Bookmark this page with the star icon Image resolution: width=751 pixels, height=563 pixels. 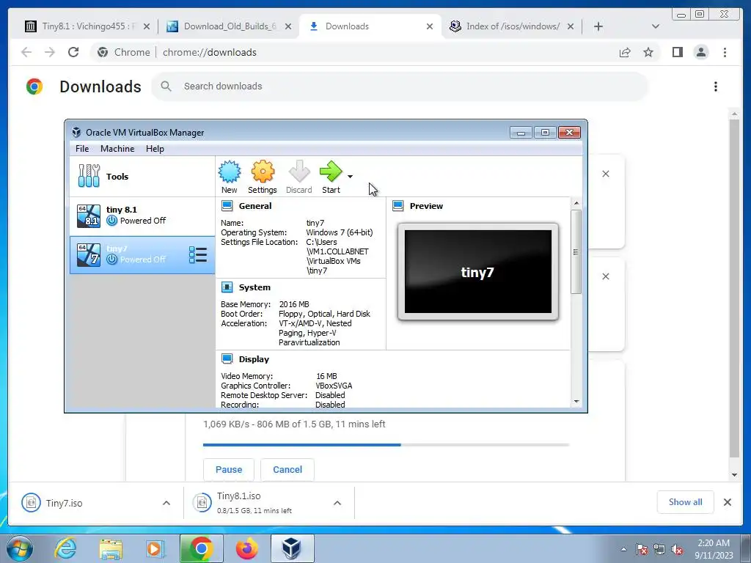point(648,52)
